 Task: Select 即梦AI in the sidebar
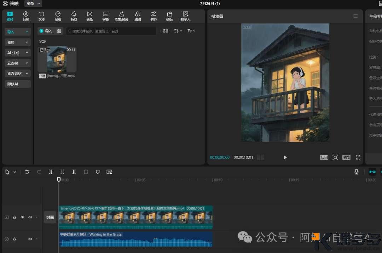18,84
